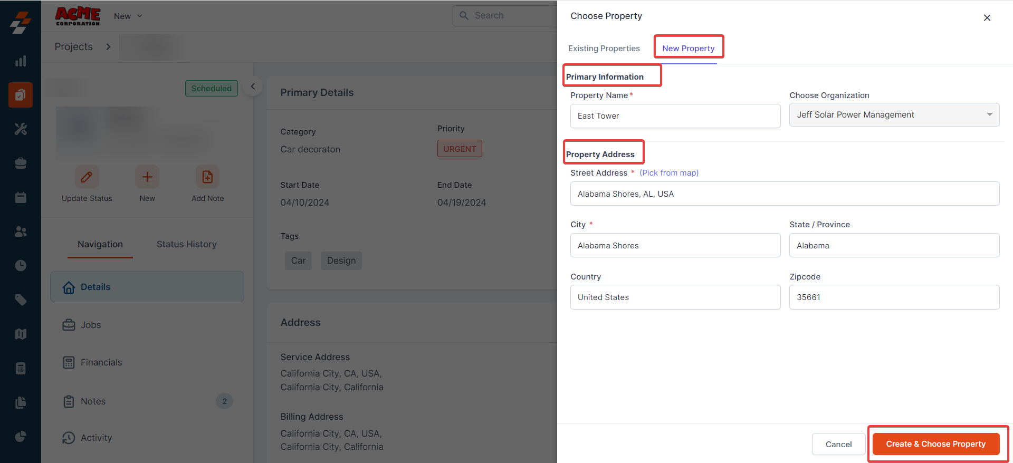Click the Update Status pencil icon

click(87, 177)
